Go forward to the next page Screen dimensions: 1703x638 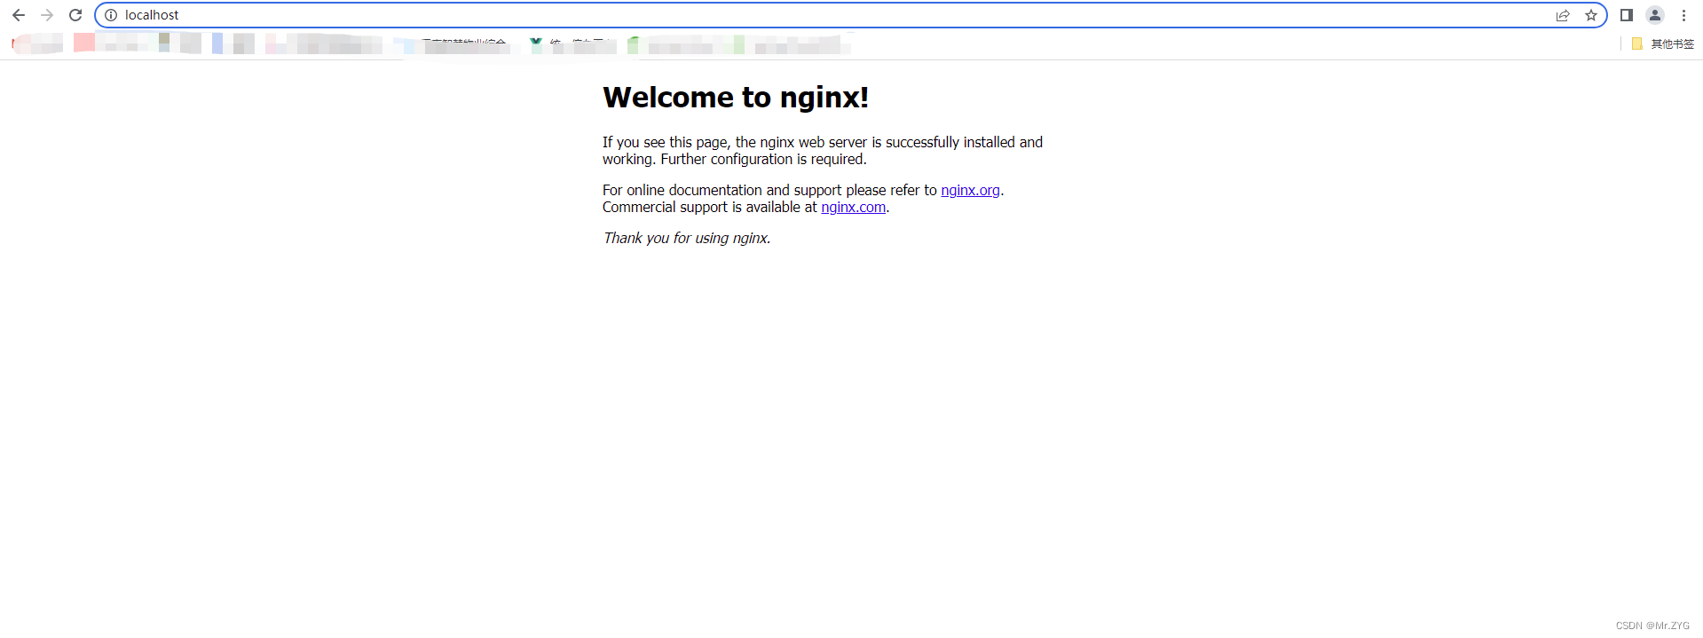click(47, 15)
